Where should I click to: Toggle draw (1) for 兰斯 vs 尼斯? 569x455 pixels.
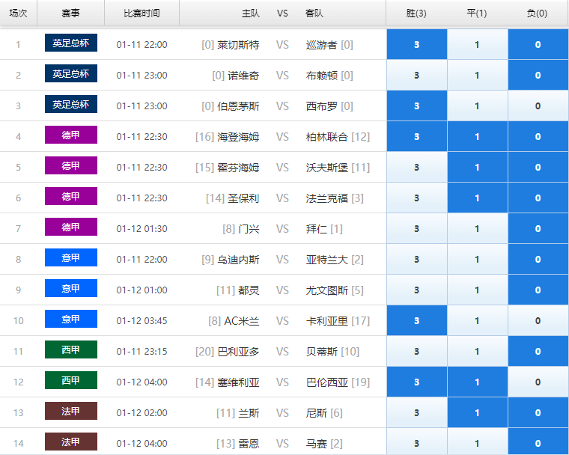[477, 412]
